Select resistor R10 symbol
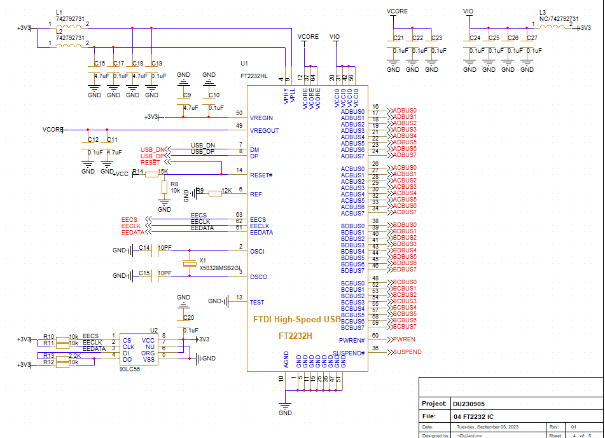This screenshot has width=605, height=438. click(62, 339)
